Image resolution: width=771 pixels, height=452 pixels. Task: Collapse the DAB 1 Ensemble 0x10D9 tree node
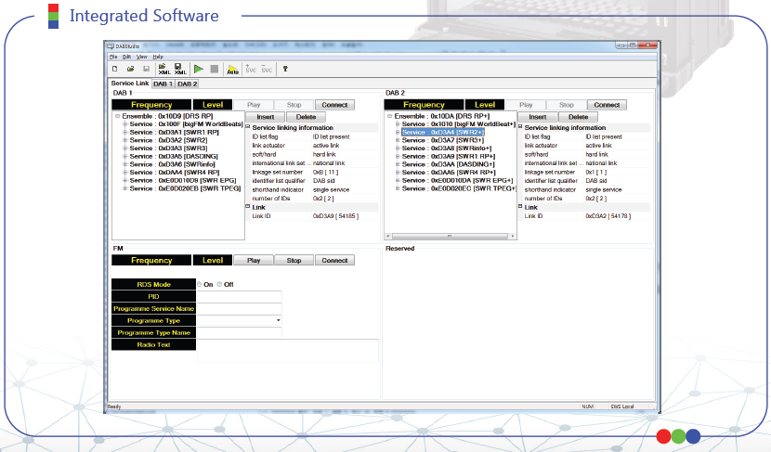coord(117,116)
